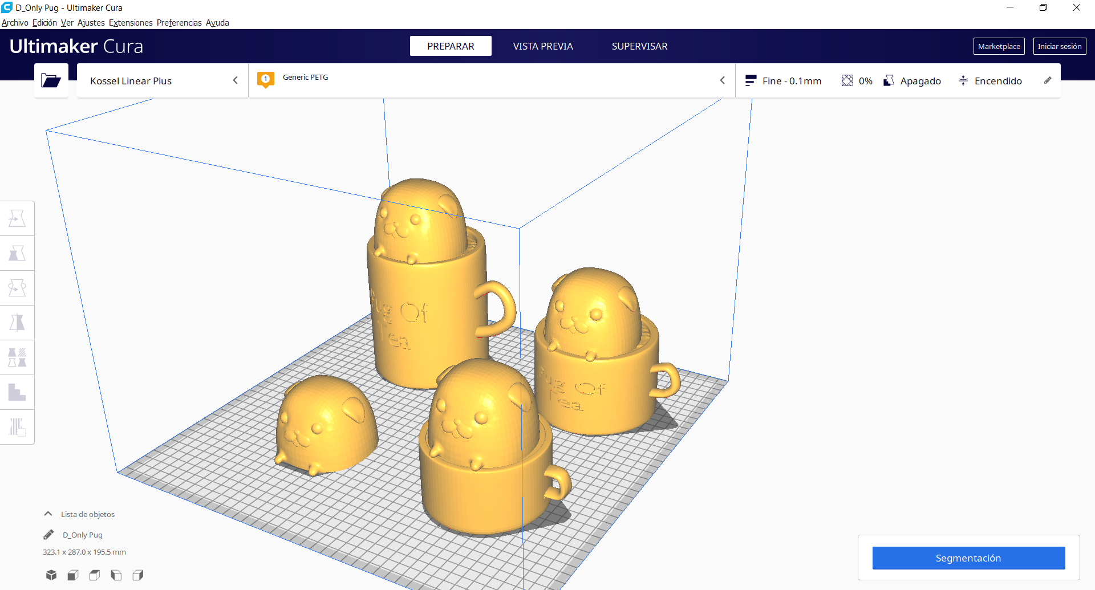Select the Mirror tool in left toolbar
1095x590 pixels.
[x=17, y=323]
